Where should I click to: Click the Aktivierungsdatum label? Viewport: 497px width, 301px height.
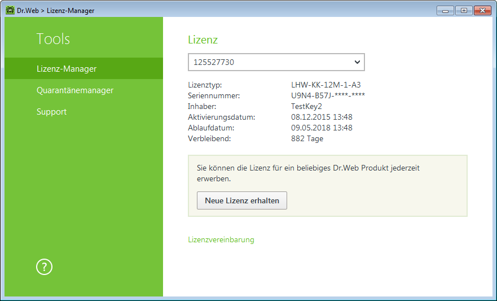(x=222, y=117)
